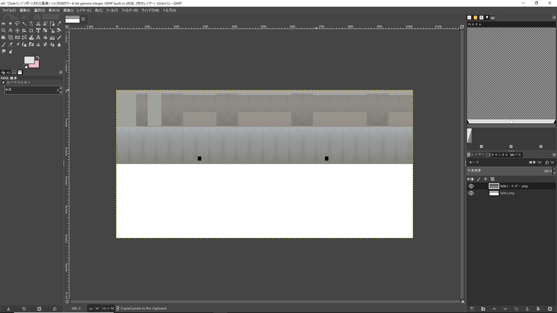Open the layer mode 標準 dropdown
This screenshot has width=557, height=313.
click(x=535, y=163)
